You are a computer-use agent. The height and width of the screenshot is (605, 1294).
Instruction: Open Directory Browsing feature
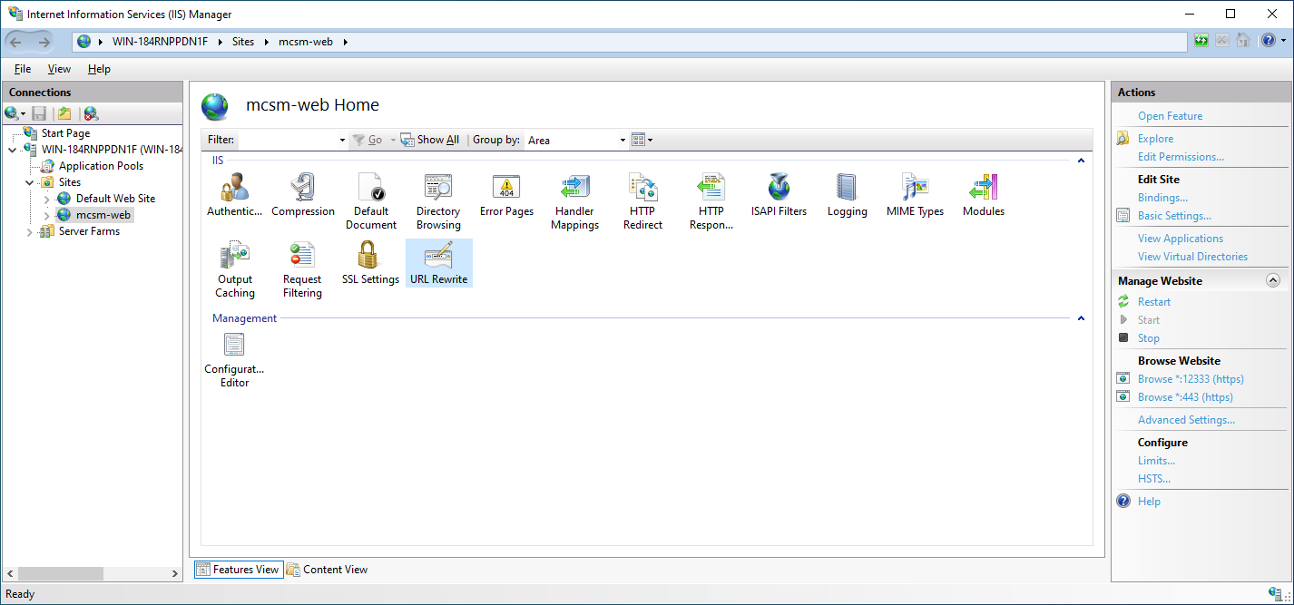click(x=438, y=201)
